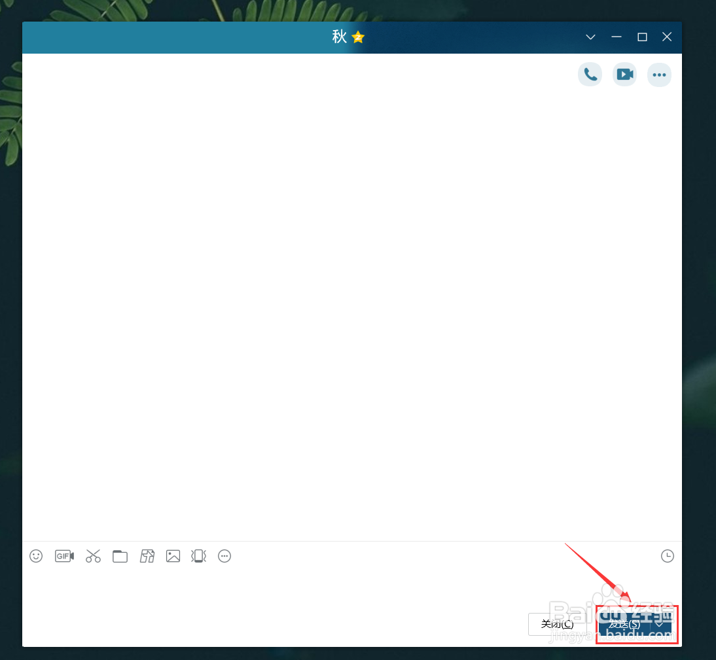Activate the scissors screenshot tool
This screenshot has width=716, height=660.
pyautogui.click(x=93, y=556)
